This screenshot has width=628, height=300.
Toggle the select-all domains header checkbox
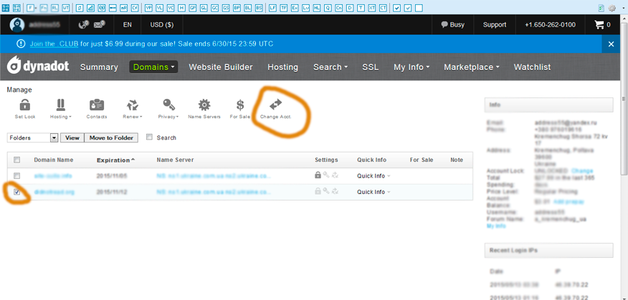pyautogui.click(x=17, y=160)
